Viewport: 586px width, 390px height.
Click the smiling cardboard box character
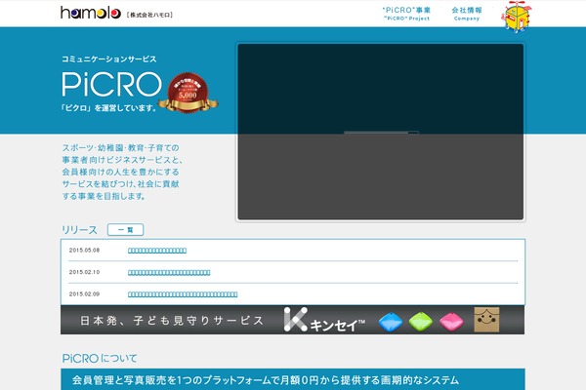pos(486,320)
